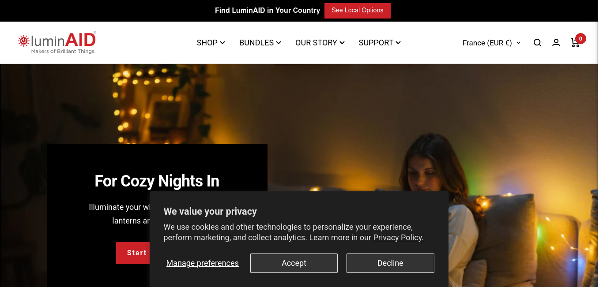Click the cart count badge showing 0
This screenshot has width=603, height=287.
tap(580, 39)
